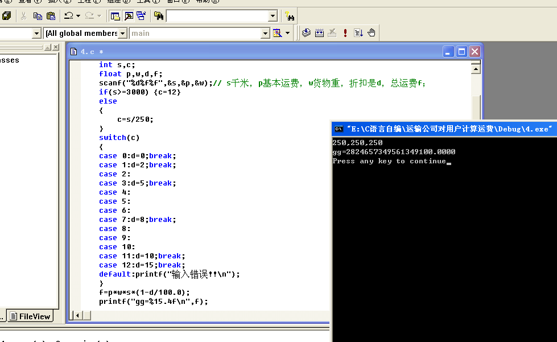
Task: Click the Find in Files binoculars icon
Action: 158,16
